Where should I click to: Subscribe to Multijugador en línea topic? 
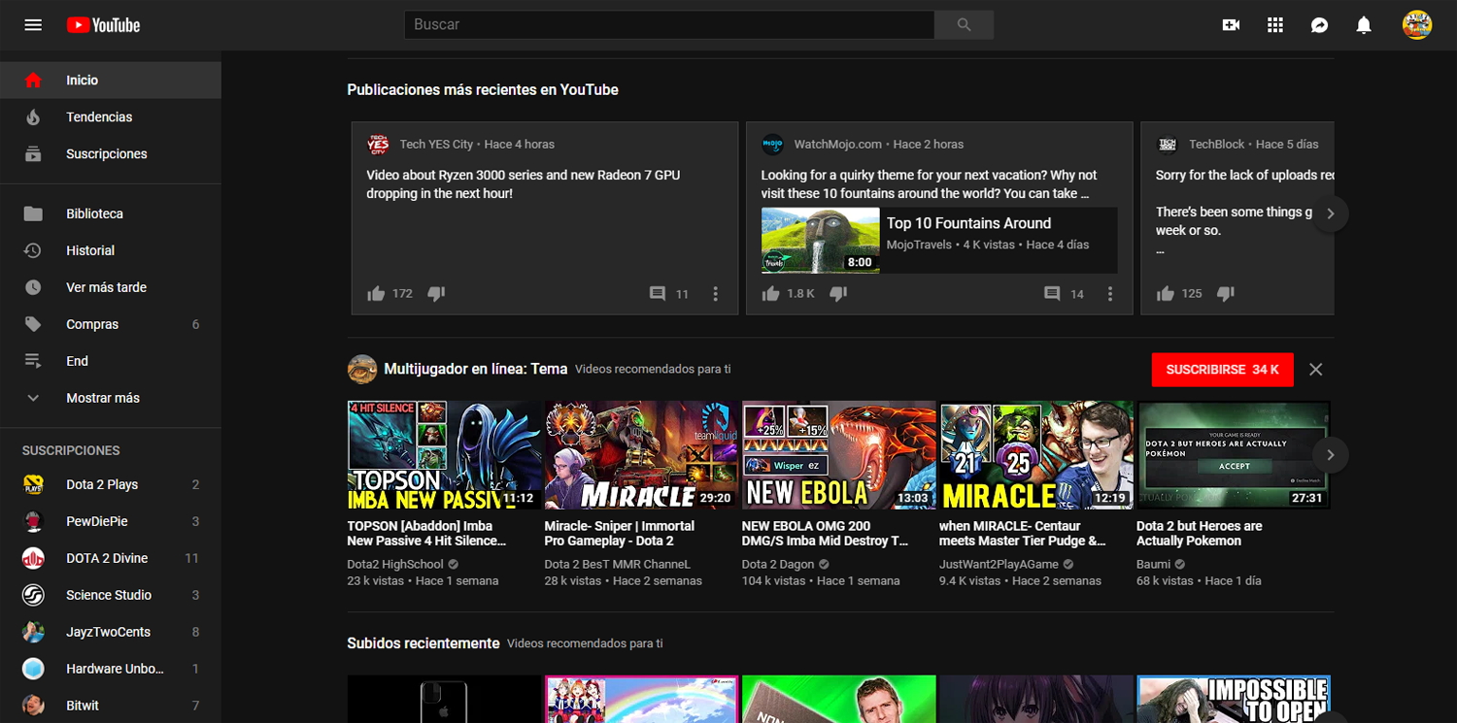[1222, 370]
